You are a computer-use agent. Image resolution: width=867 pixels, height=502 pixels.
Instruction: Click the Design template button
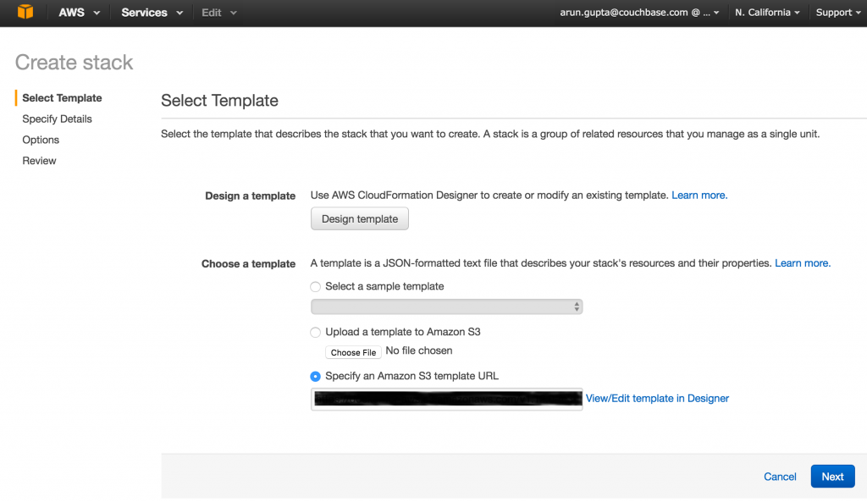click(x=359, y=219)
